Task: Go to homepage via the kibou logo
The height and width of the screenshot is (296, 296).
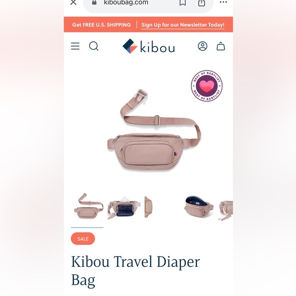Action: 149,46
